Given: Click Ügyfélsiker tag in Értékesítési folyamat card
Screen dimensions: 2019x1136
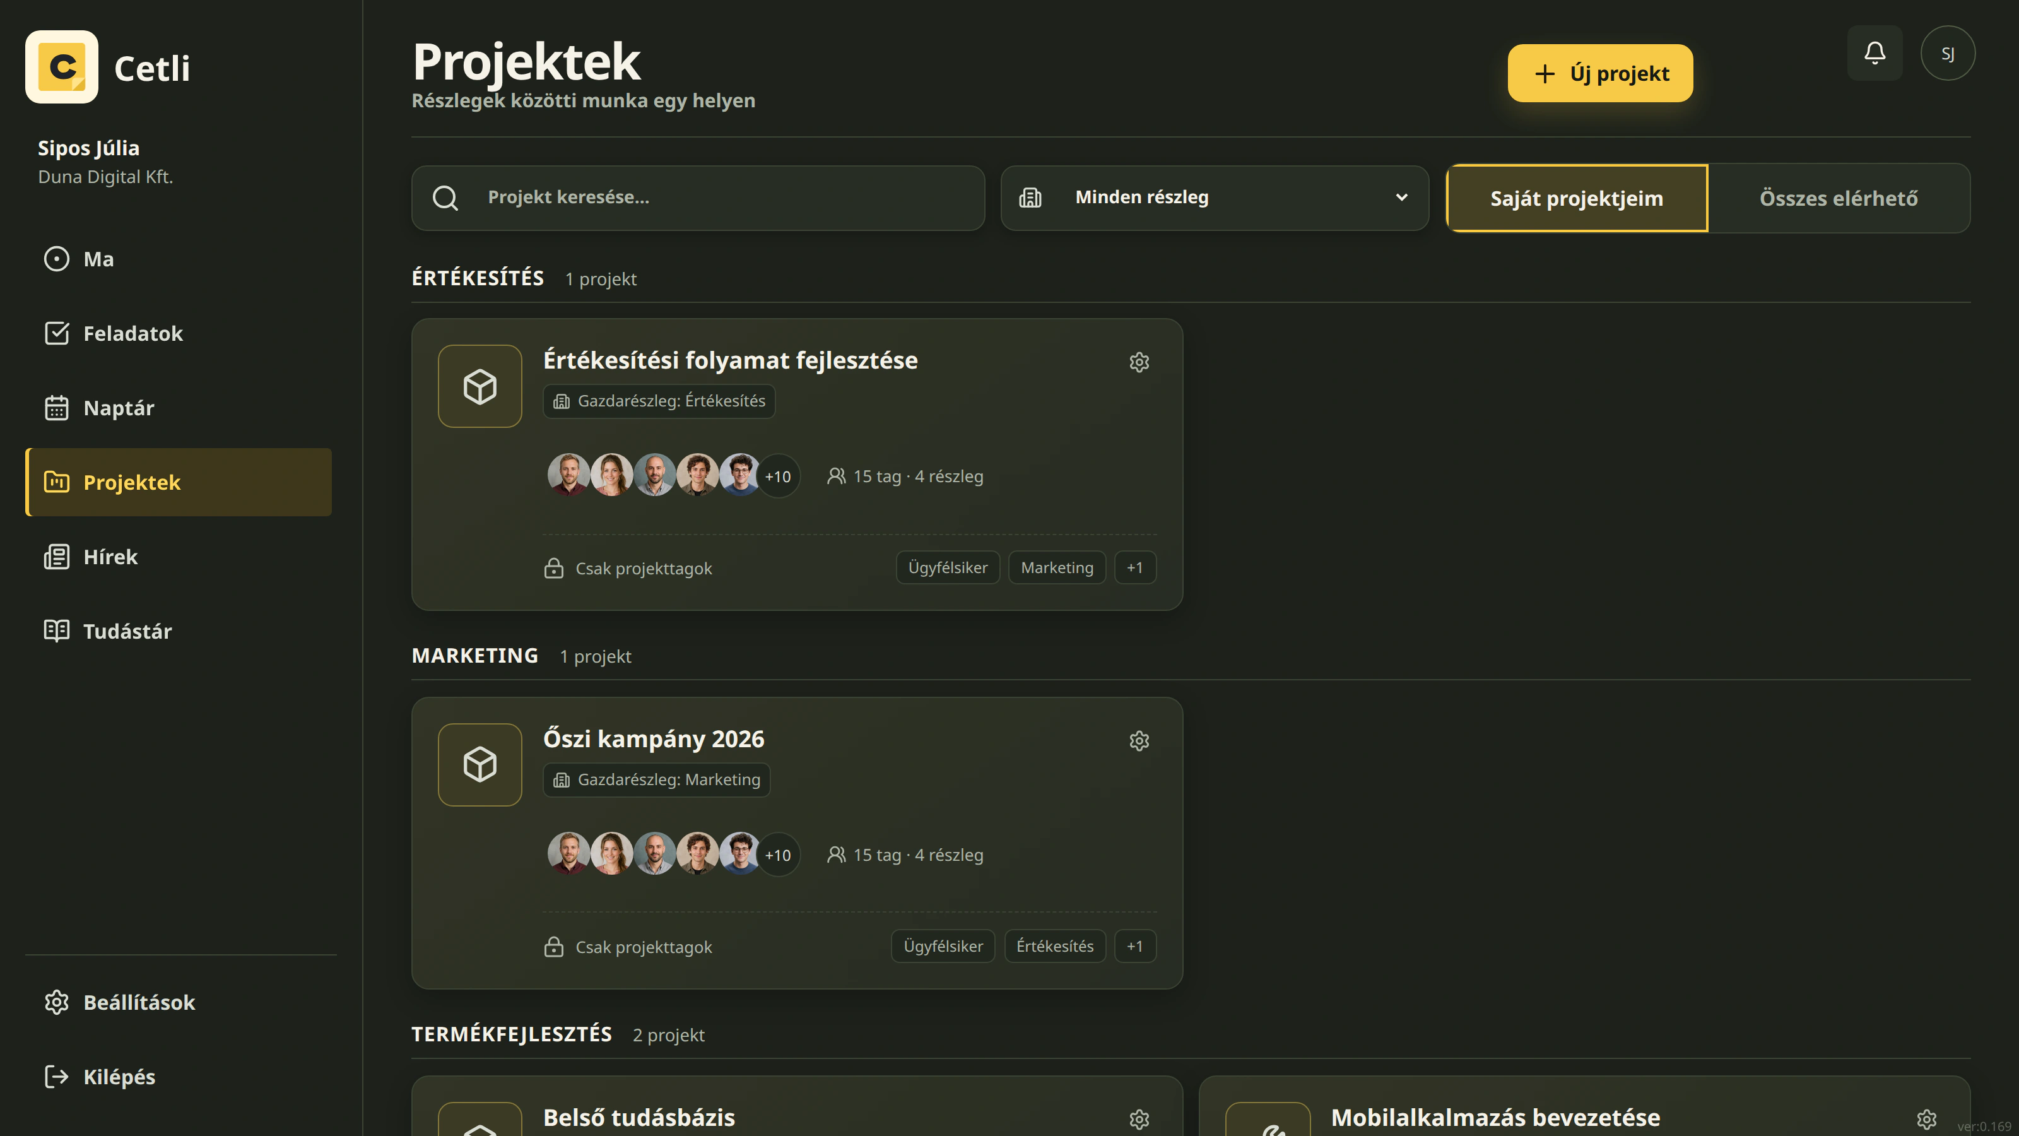Looking at the screenshot, I should coord(948,567).
